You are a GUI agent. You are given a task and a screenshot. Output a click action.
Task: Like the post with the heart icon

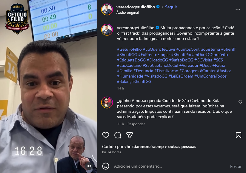point(106,135)
